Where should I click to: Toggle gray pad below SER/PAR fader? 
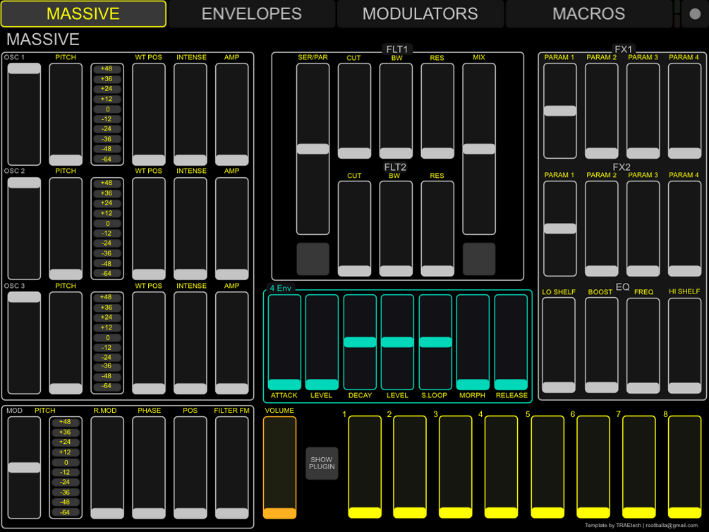click(x=313, y=259)
